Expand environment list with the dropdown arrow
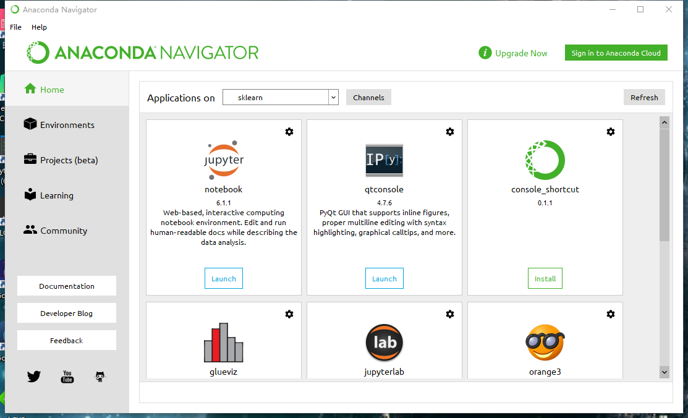Viewport: 688px width, 418px height. (x=333, y=97)
